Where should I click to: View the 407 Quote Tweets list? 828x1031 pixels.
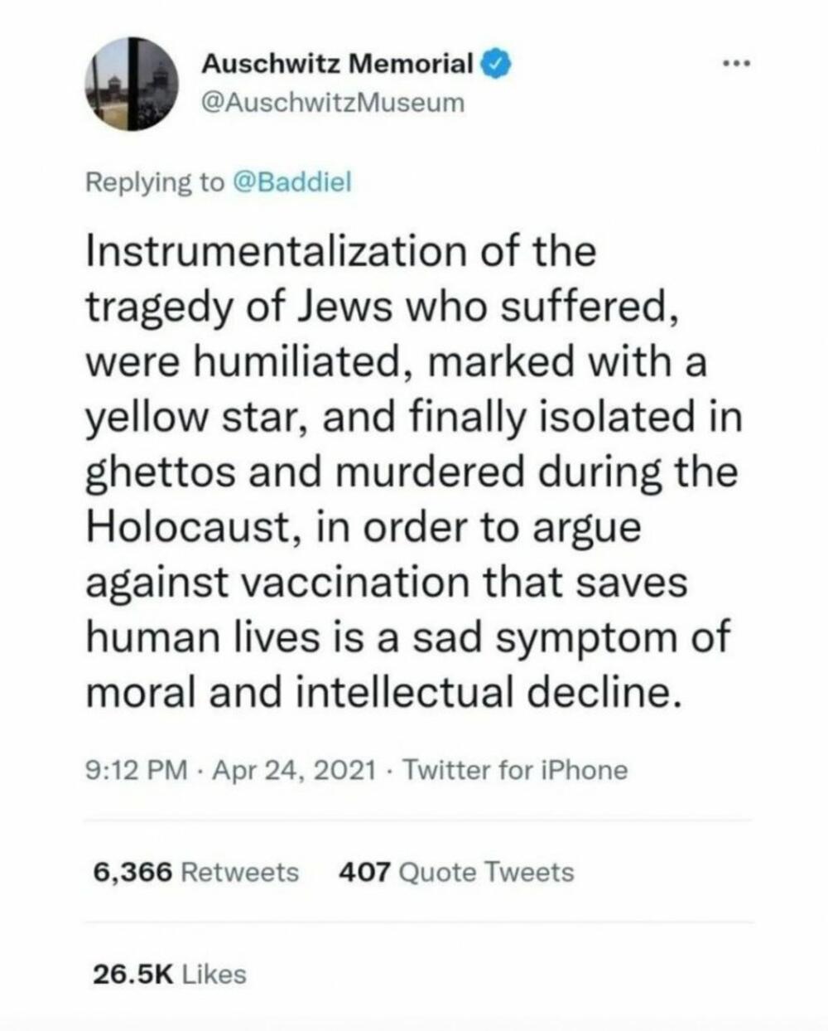tap(456, 872)
